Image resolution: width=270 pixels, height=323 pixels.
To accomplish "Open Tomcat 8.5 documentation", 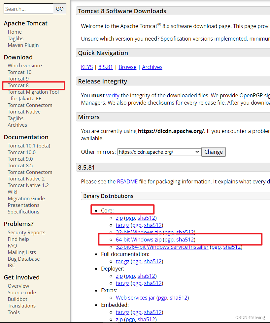I will pyautogui.click(x=20, y=165).
